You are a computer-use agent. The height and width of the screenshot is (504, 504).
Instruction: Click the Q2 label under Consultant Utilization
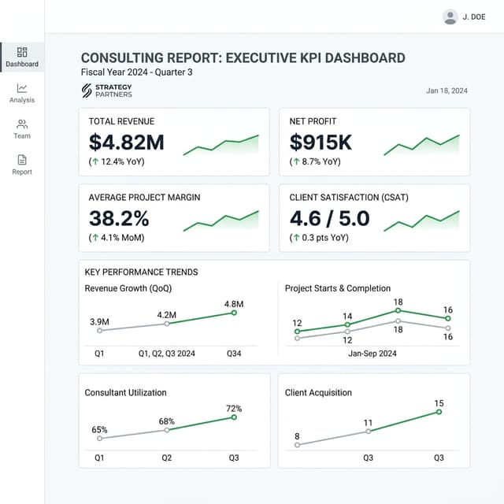[x=166, y=458]
